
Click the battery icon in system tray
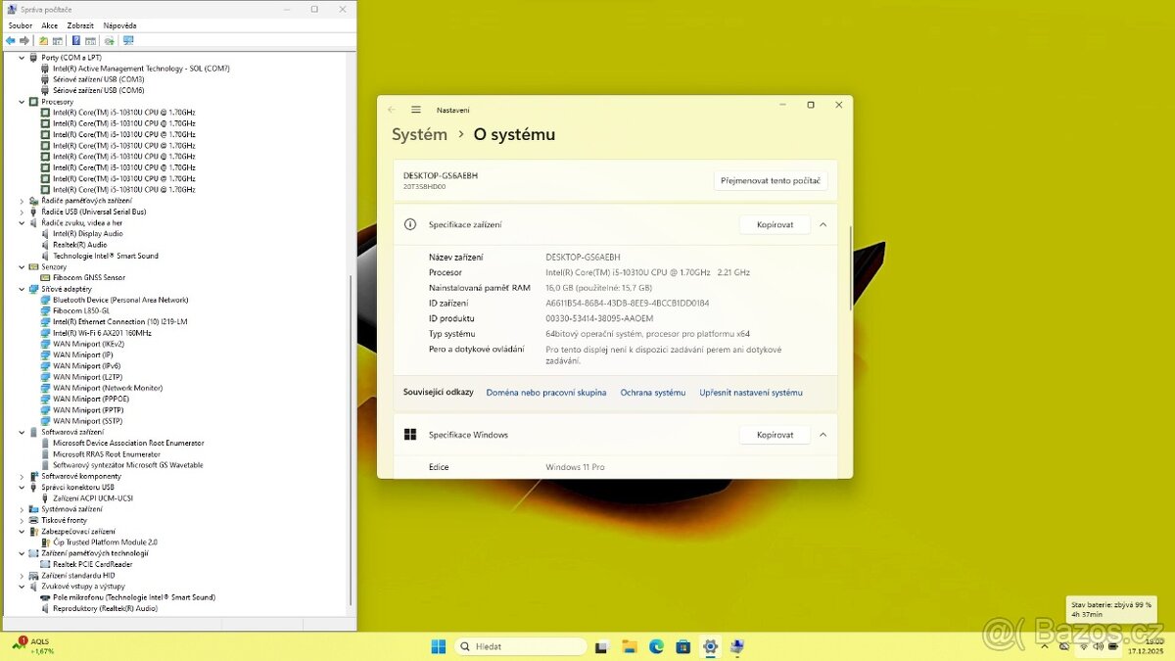pyautogui.click(x=1112, y=646)
